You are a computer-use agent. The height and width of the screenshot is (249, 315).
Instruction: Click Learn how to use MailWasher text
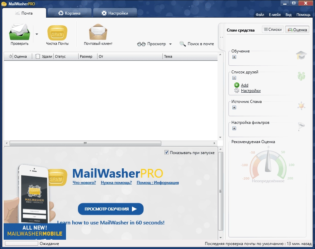coord(111,223)
